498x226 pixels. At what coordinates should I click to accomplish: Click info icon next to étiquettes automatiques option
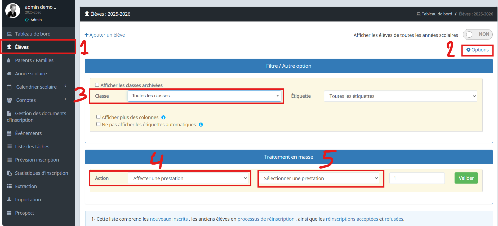click(201, 125)
